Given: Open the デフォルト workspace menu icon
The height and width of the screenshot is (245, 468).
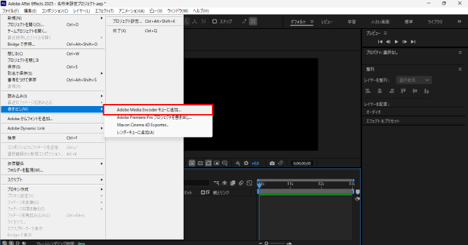Looking at the screenshot, I should [x=312, y=21].
